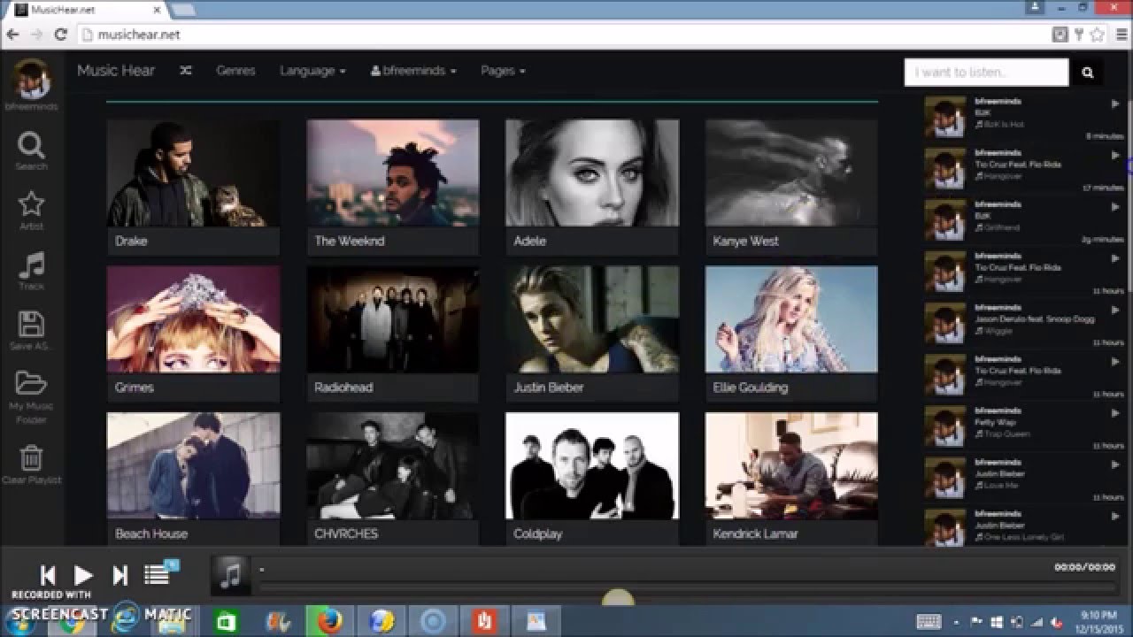The image size is (1133, 637).
Task: Click the Clear Playlist trash icon
Action: pos(31,457)
